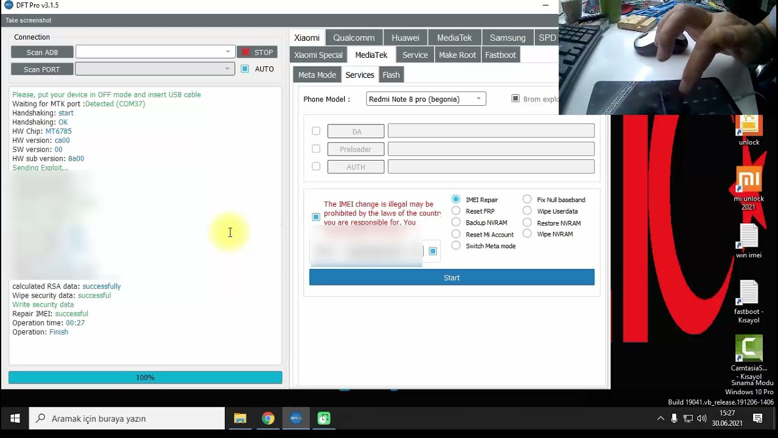
Task: Click the Scan ADB button
Action: pyautogui.click(x=42, y=52)
